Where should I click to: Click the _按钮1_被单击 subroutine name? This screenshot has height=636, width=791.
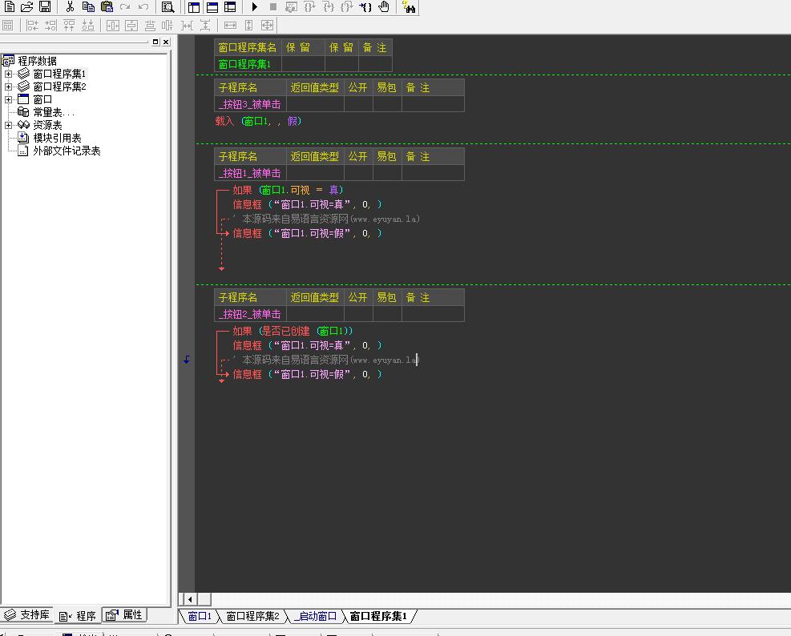(x=250, y=174)
